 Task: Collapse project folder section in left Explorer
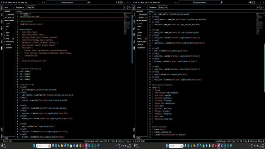tap(9, 20)
